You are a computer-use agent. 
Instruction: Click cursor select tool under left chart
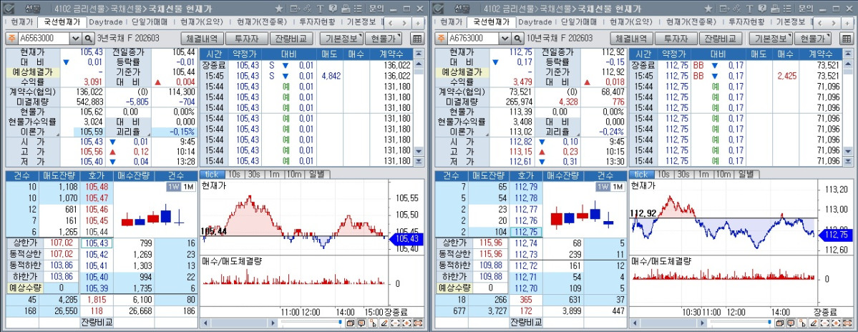[x=373, y=323]
